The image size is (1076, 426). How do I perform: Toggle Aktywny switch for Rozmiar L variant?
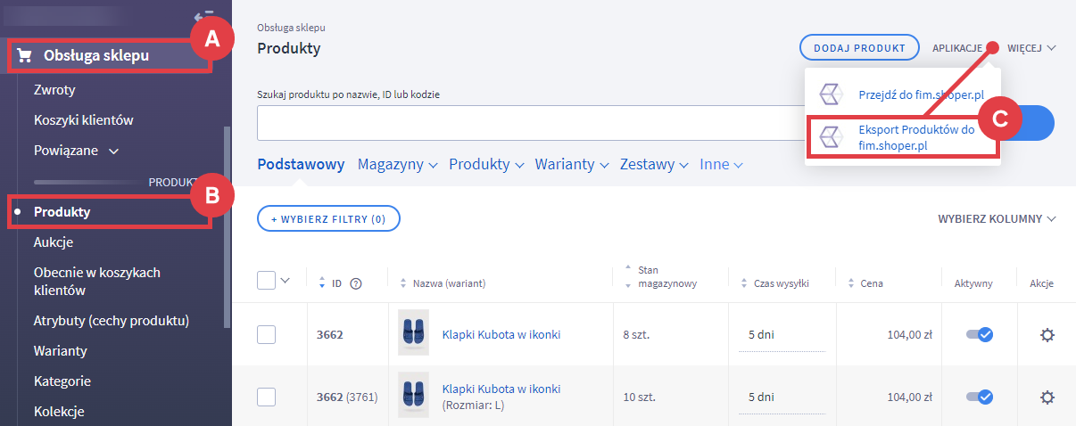980,397
